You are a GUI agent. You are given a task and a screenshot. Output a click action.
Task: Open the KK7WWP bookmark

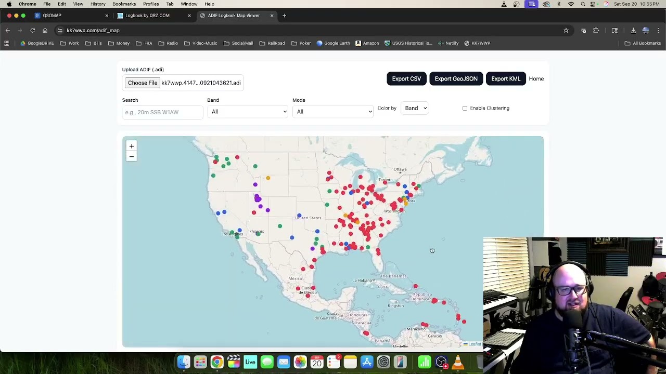477,43
